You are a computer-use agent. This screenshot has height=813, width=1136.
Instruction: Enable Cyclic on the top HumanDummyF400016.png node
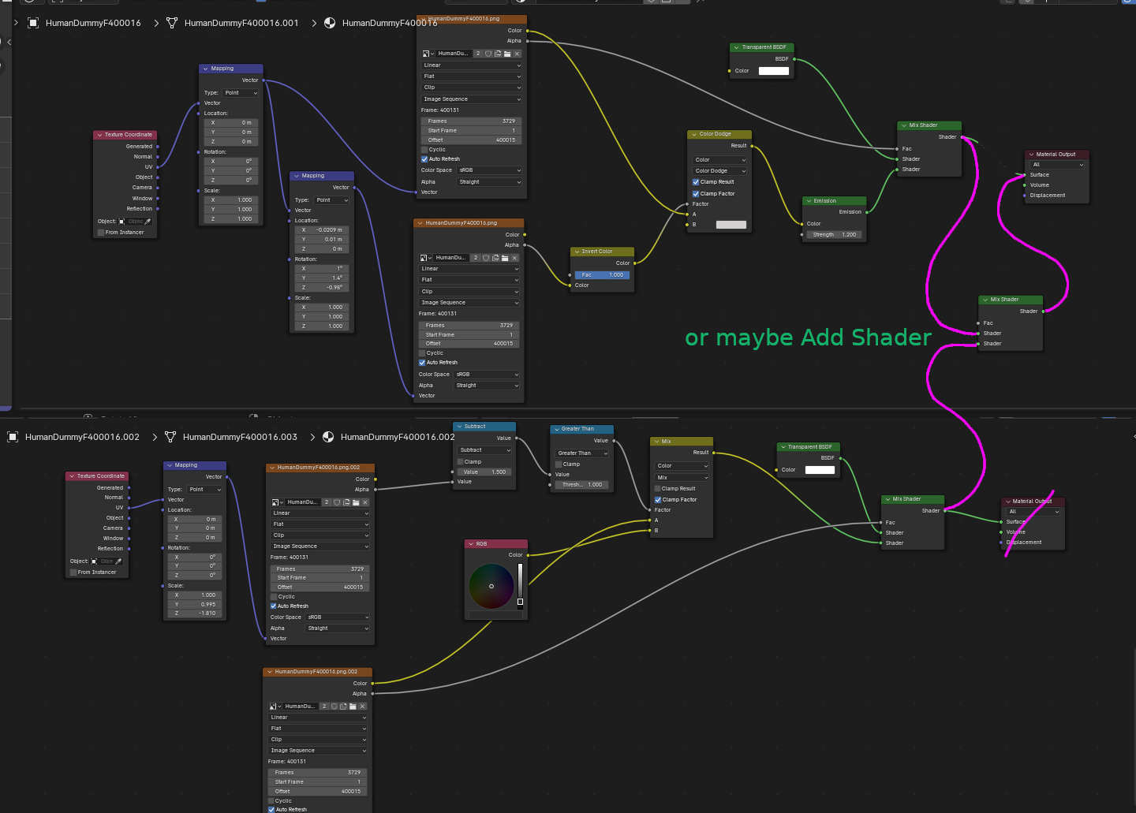point(424,150)
